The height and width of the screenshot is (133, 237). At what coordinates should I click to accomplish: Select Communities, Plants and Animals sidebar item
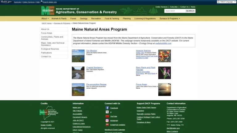tap(54, 38)
